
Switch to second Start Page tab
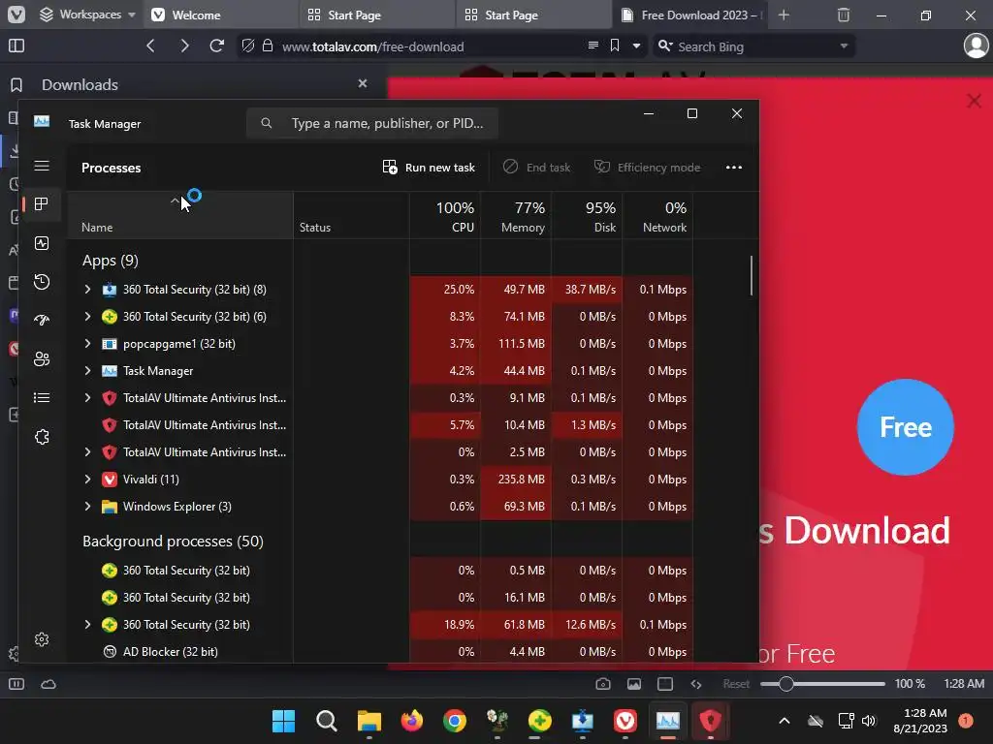tap(534, 15)
